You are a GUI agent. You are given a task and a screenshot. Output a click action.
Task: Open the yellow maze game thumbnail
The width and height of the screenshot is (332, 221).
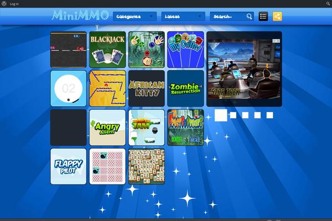tap(107, 88)
